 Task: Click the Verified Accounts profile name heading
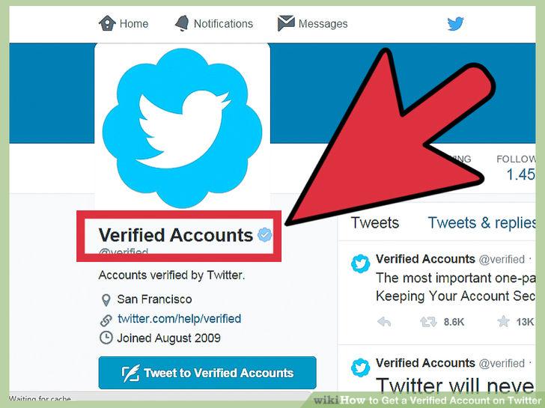[x=176, y=235]
